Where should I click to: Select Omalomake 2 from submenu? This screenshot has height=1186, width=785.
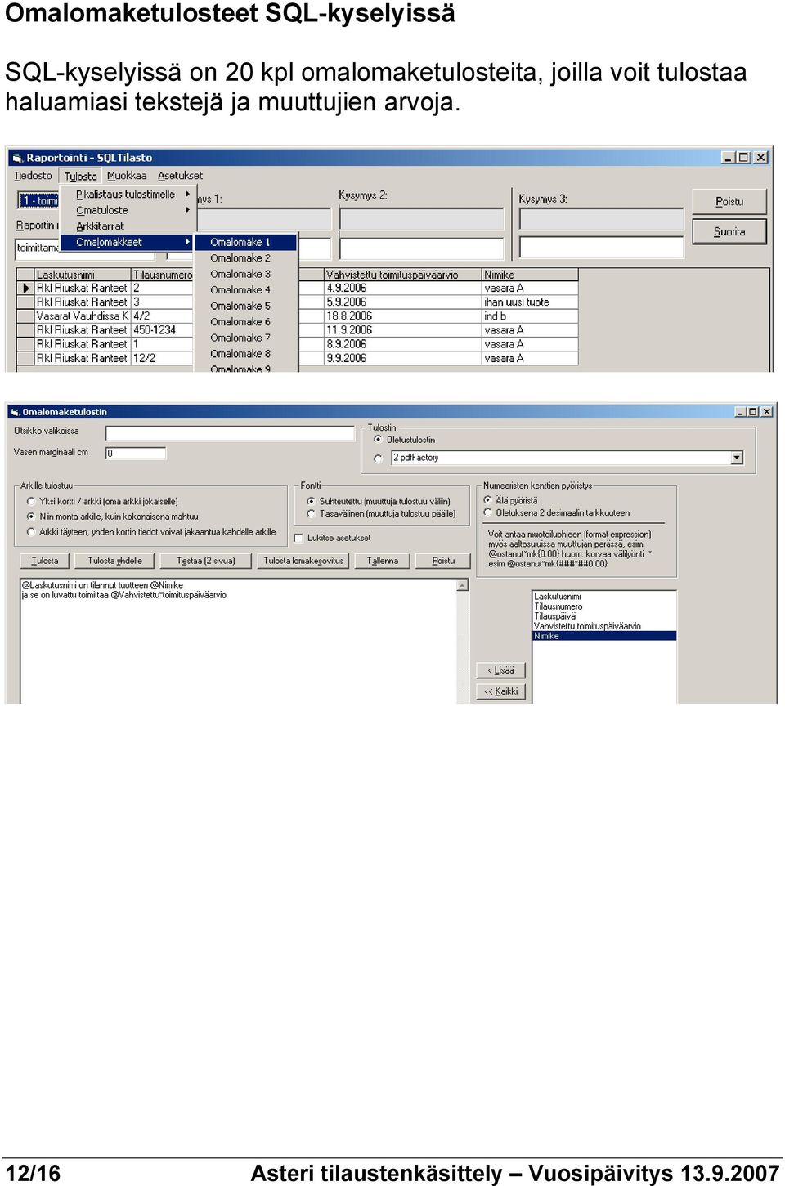[245, 258]
